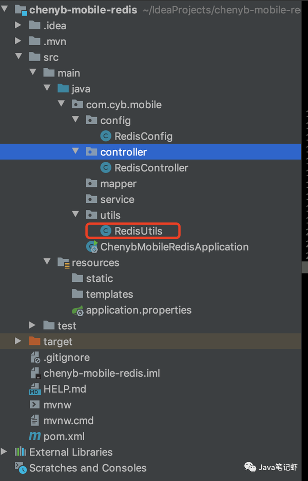Expand the .idea folder
This screenshot has width=308, height=481.
[x=18, y=25]
